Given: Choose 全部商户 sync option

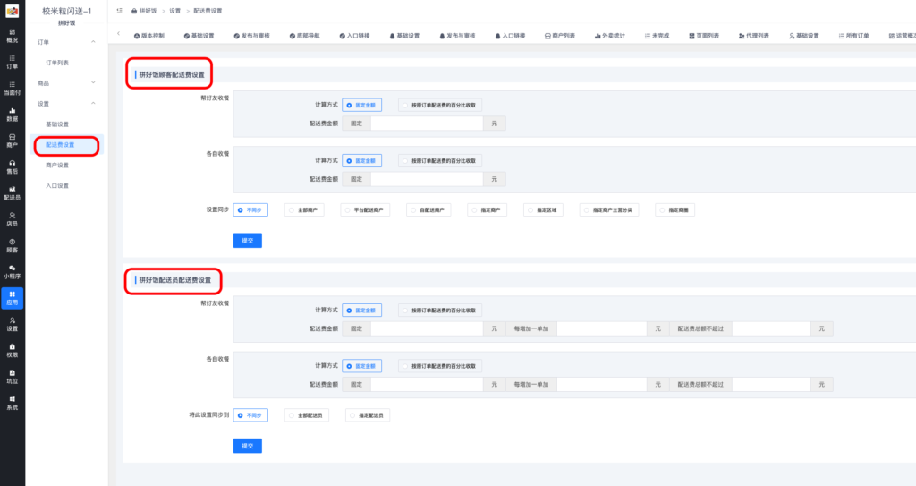Looking at the screenshot, I should [304, 210].
